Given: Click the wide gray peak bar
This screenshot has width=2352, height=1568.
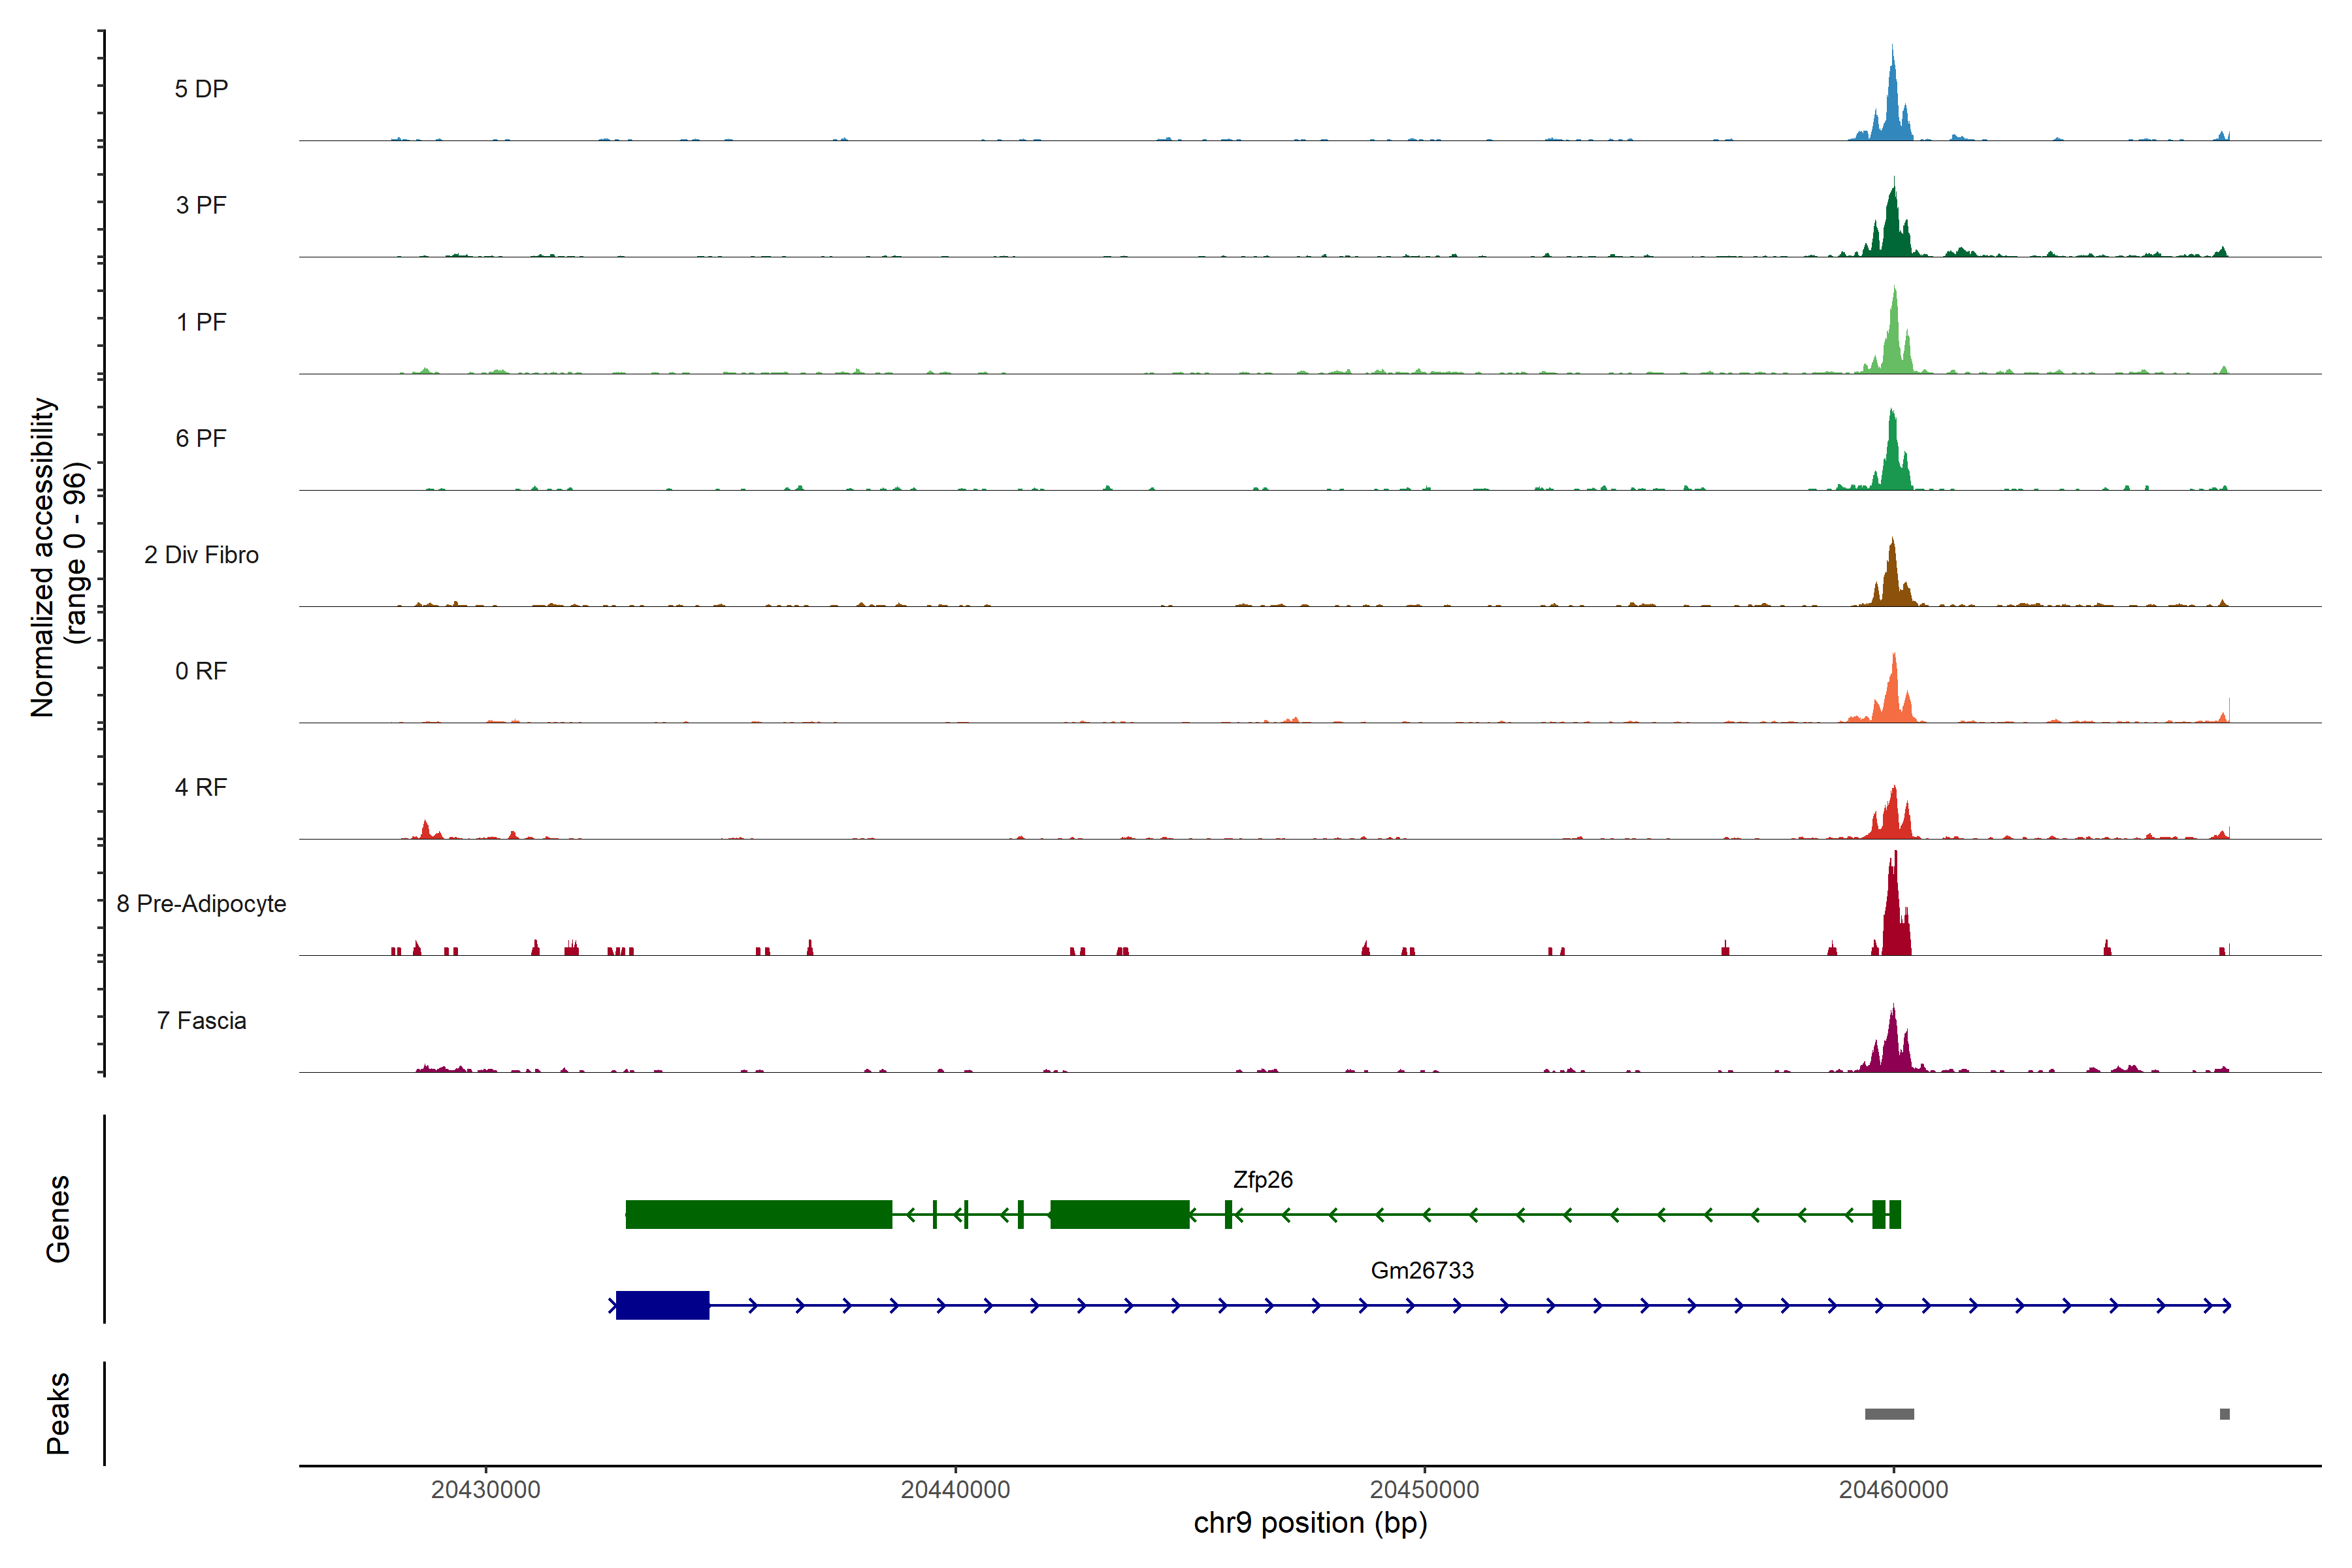Looking at the screenshot, I should (1889, 1414).
